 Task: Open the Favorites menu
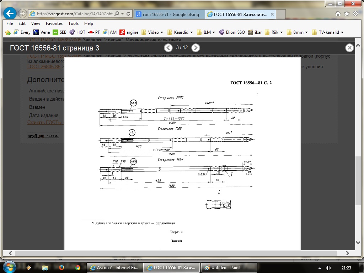(x=54, y=23)
